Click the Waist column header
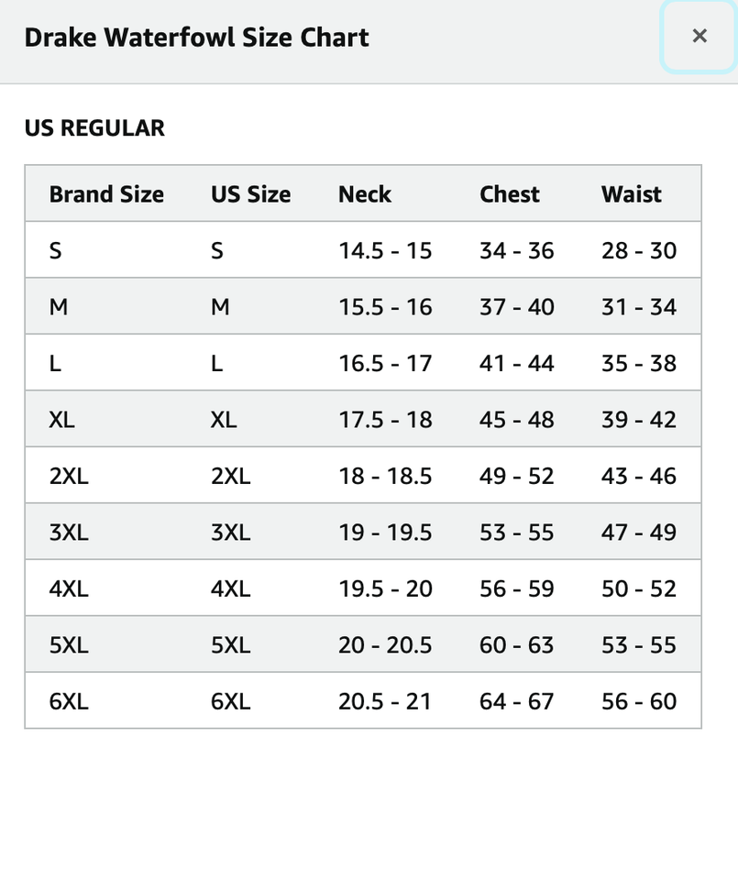 (x=631, y=194)
